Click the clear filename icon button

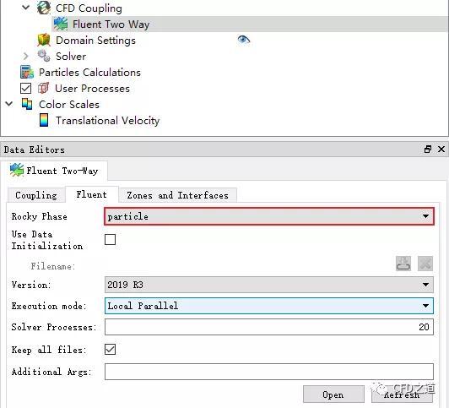click(425, 264)
